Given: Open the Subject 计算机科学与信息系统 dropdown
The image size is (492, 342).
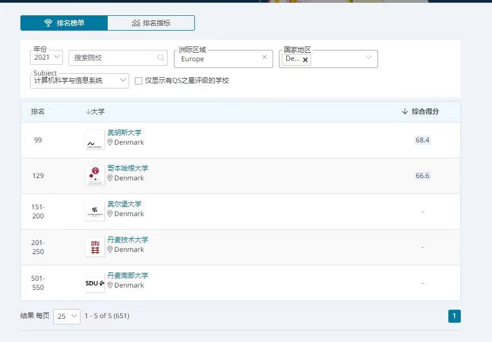Looking at the screenshot, I should [79, 81].
